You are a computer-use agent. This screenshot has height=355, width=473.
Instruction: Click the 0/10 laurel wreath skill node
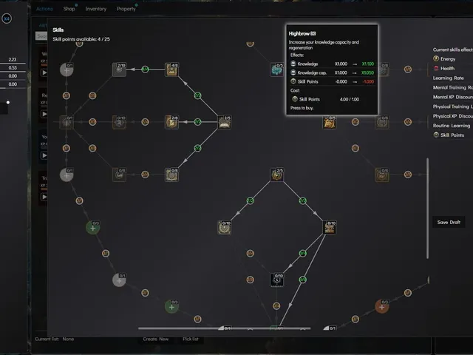point(224,227)
